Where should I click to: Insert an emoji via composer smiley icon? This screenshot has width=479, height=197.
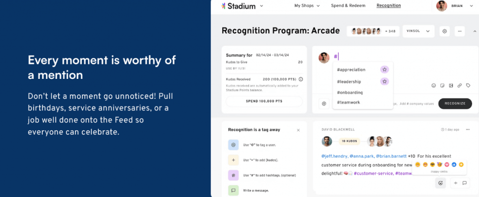click(x=434, y=86)
